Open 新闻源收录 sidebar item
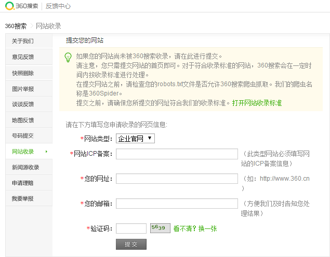Screen dimensions: 330x257 coord(29,167)
